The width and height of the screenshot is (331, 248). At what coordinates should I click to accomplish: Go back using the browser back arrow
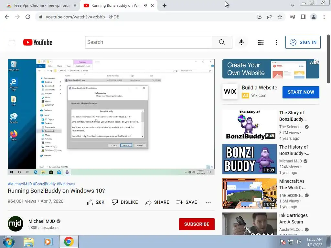(x=7, y=17)
